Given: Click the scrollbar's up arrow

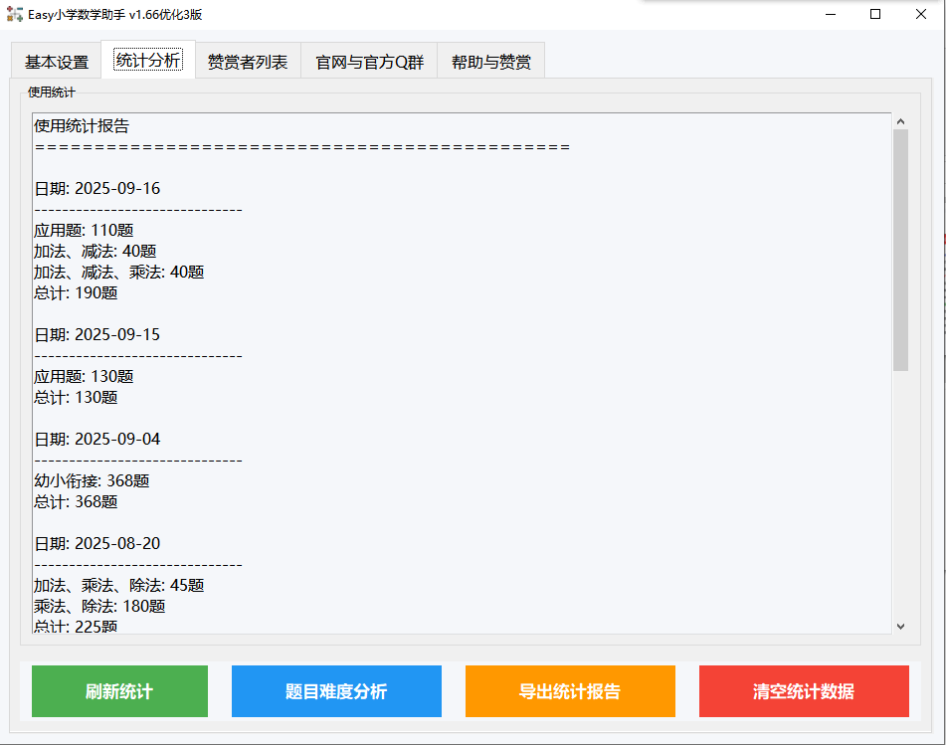Looking at the screenshot, I should [x=902, y=121].
